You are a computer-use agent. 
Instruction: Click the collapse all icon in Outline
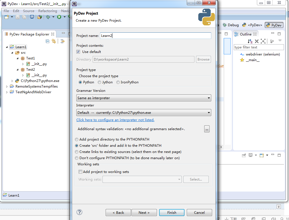point(257,41)
